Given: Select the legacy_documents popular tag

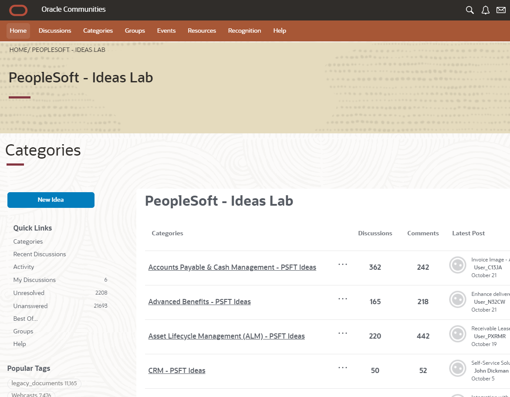Looking at the screenshot, I should pos(37,383).
